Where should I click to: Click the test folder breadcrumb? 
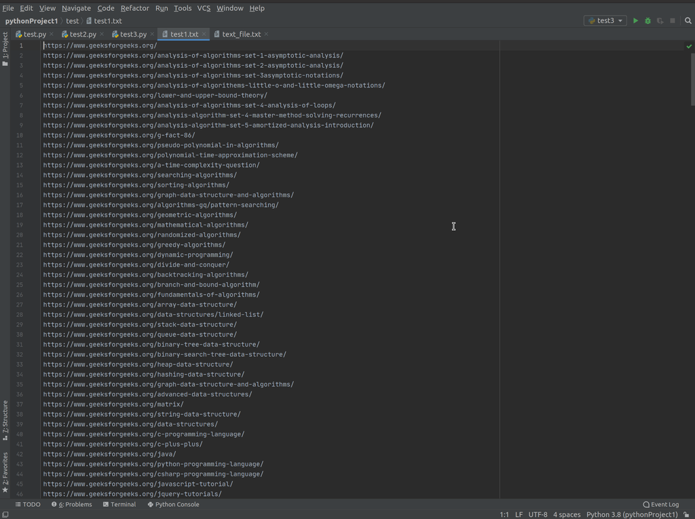72,21
